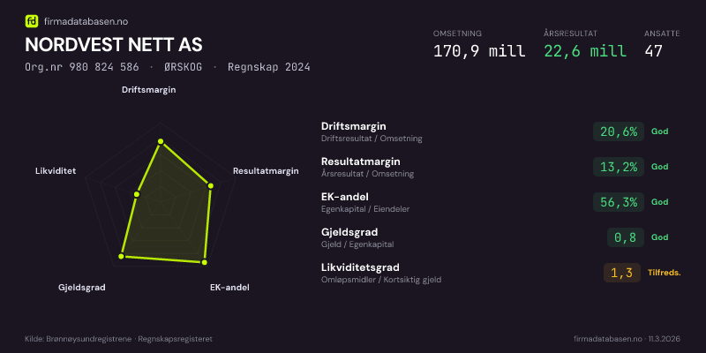Click the Årsresultat 22,6 mill figure
Image resolution: width=706 pixels, height=353 pixels.
[x=585, y=51]
